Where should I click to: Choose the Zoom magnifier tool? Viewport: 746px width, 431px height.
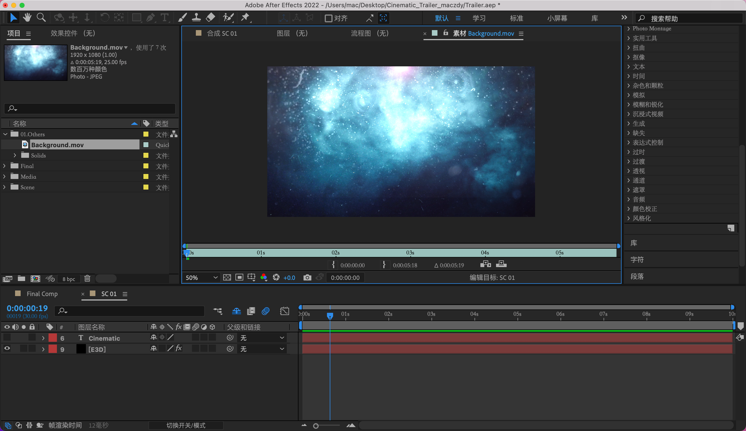(41, 18)
